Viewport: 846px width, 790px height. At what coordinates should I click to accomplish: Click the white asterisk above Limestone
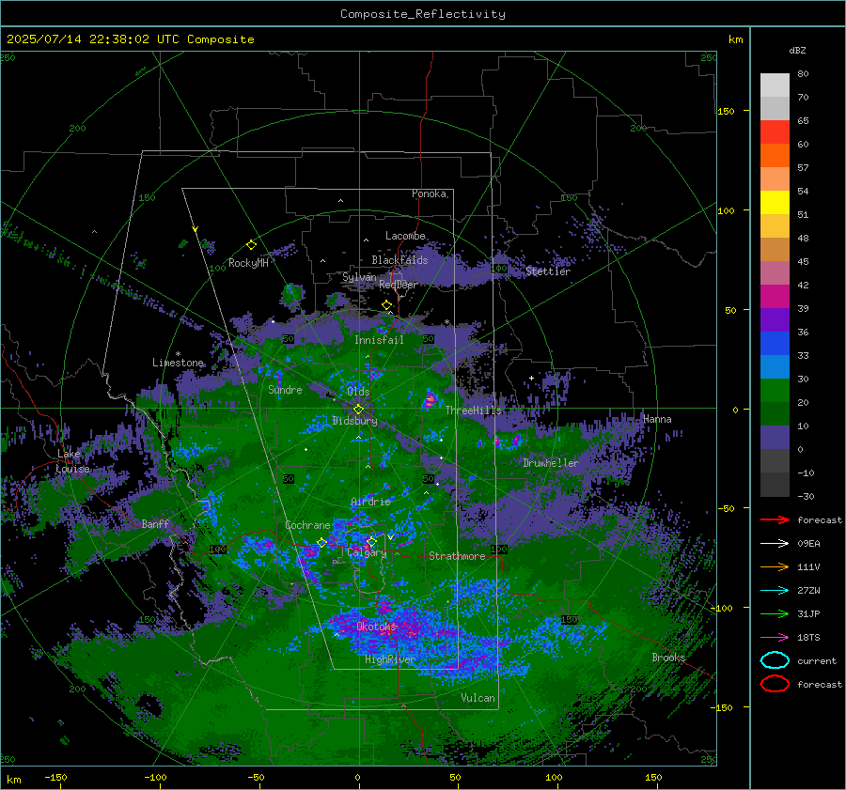(178, 354)
